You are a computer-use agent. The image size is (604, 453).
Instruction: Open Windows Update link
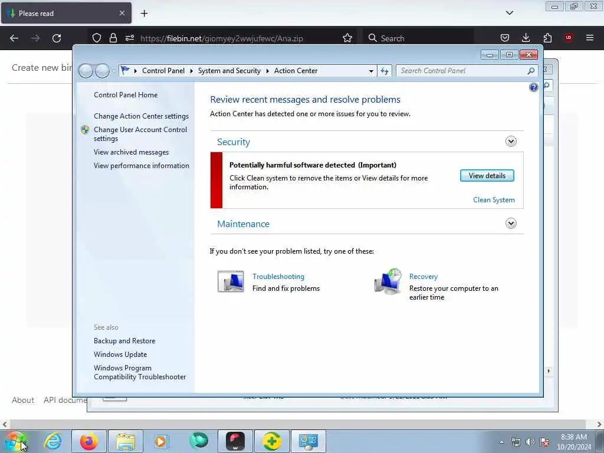pos(120,354)
